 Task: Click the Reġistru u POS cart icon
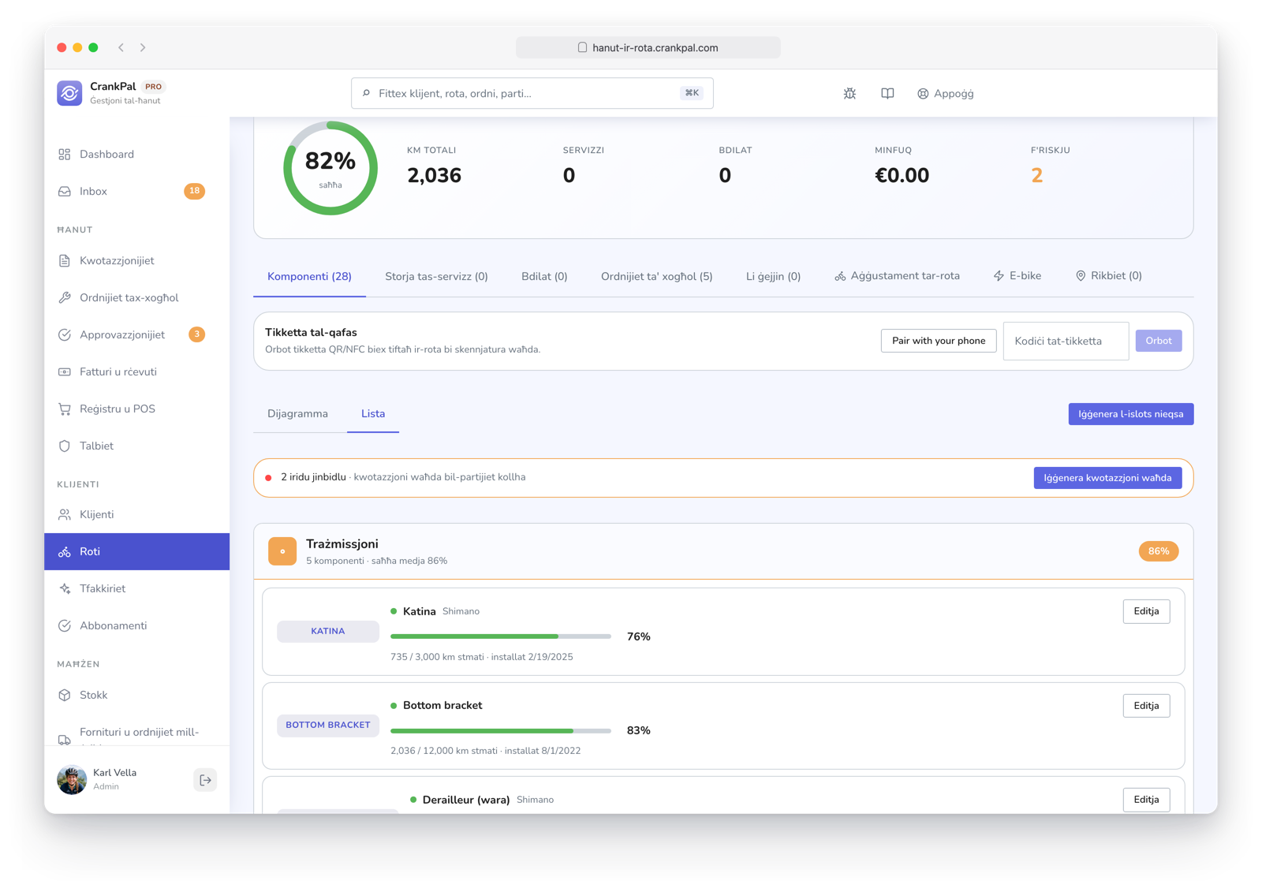point(65,409)
